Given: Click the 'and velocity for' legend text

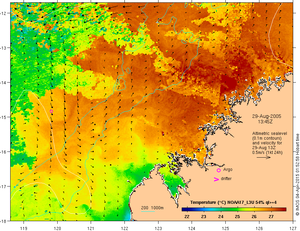Looking at the screenshot, I should click(x=267, y=143).
